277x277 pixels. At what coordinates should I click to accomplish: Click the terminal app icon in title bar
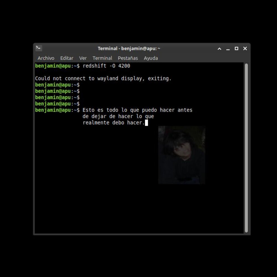pyautogui.click(x=39, y=48)
